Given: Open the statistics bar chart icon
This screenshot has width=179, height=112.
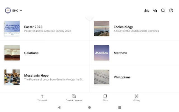Looking at the screenshot, I should coord(146,11).
